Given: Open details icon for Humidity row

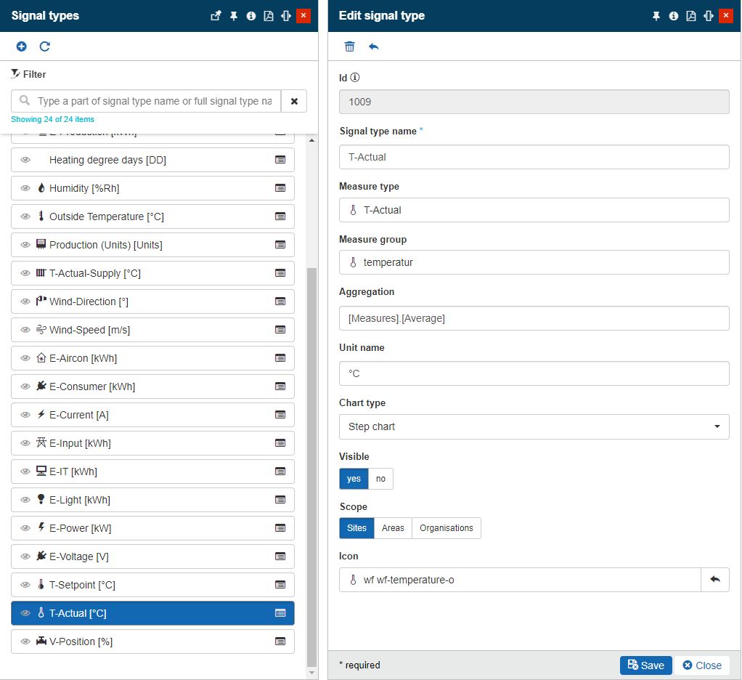Looking at the screenshot, I should click(x=280, y=188).
